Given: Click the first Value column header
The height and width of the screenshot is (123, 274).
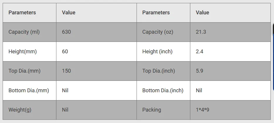Looking at the screenshot, I should pos(96,13).
